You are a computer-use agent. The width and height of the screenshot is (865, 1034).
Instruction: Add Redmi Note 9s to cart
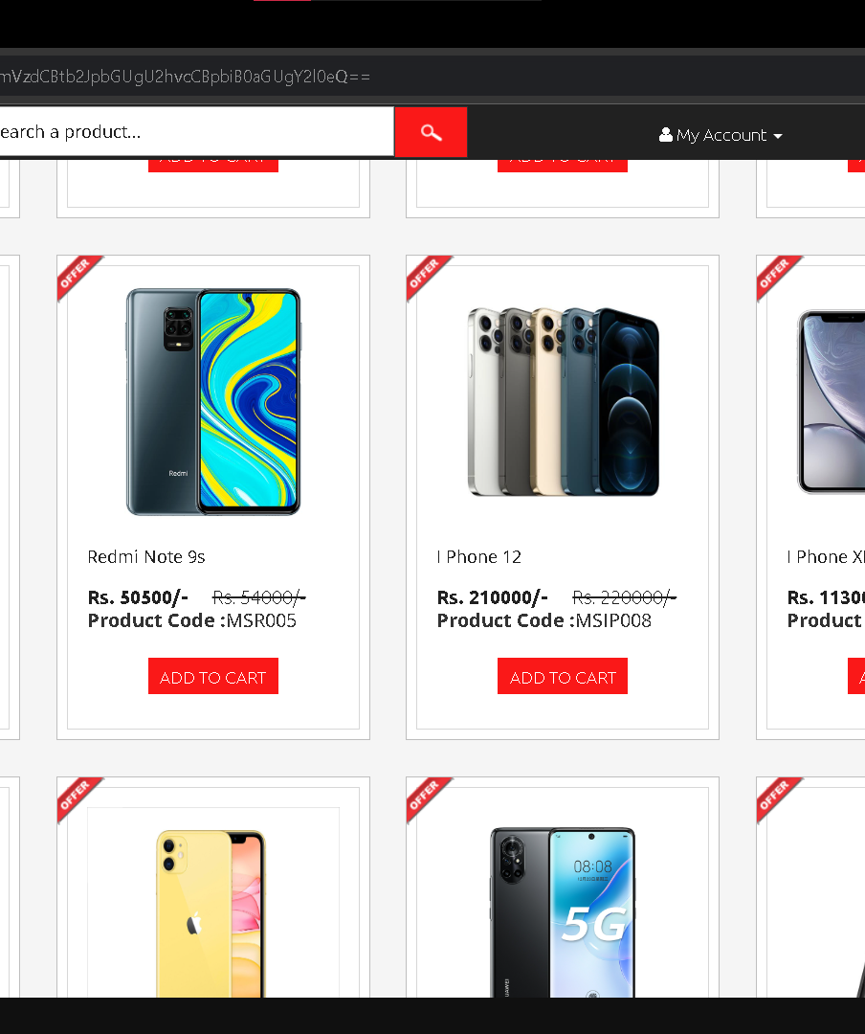(213, 676)
